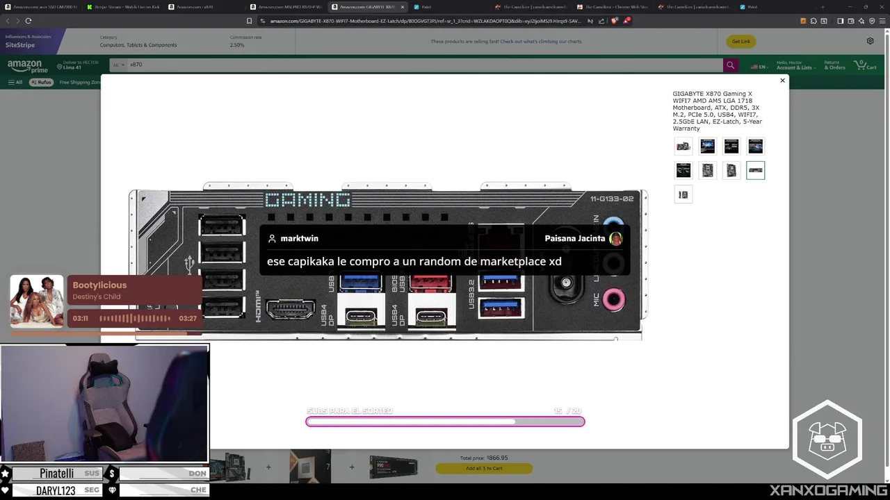
Task: Go back in browser history
Action: [8, 21]
